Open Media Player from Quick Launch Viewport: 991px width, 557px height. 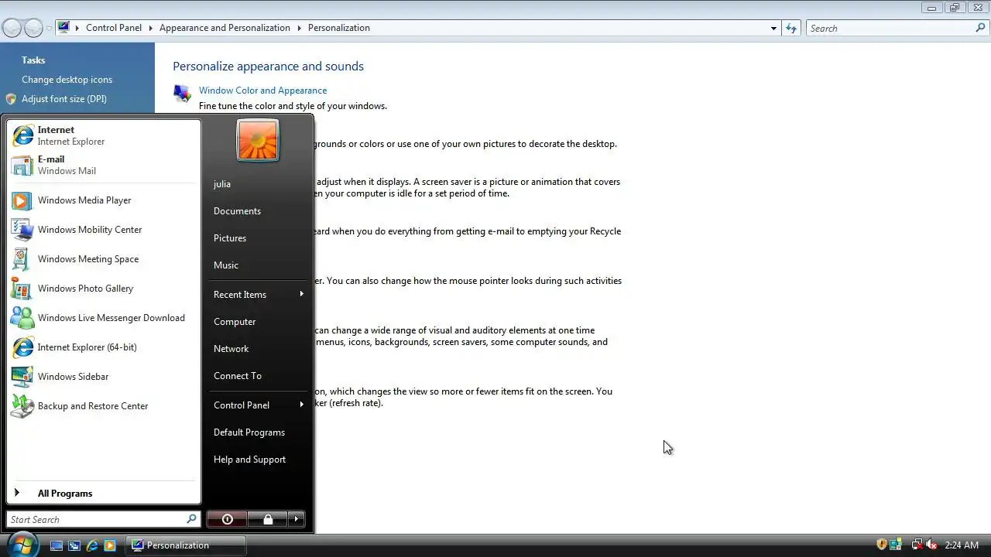(x=110, y=545)
